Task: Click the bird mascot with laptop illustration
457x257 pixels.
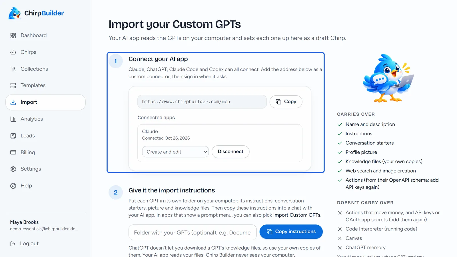Action: click(388, 78)
